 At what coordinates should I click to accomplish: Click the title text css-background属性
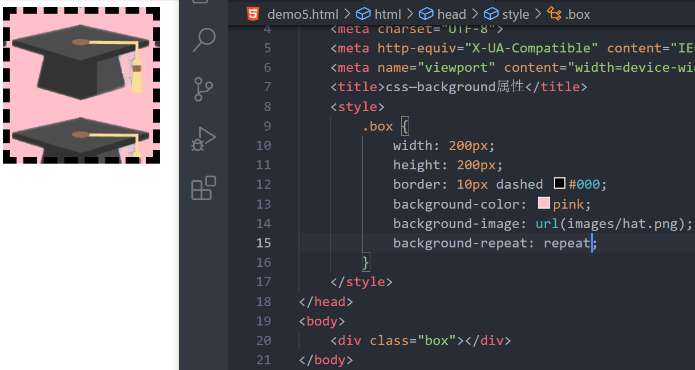(455, 87)
